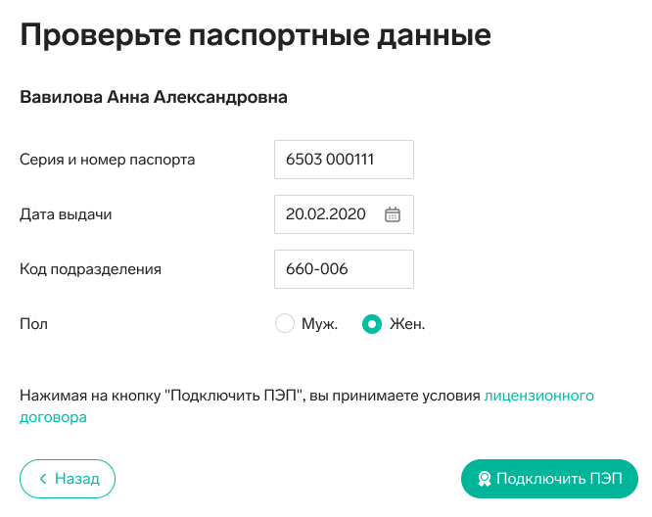
Task: Click the Пол field label
Action: (33, 324)
